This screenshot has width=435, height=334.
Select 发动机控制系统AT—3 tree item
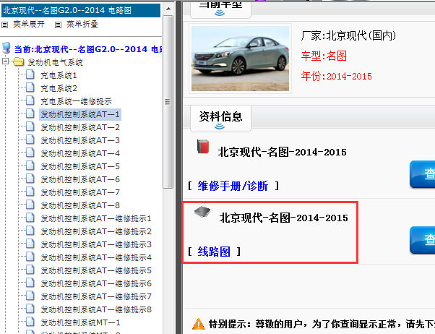(80, 140)
